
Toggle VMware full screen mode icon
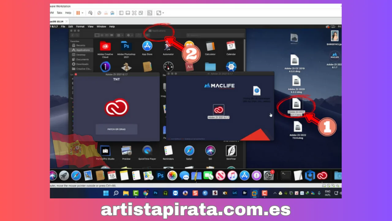[135, 13]
